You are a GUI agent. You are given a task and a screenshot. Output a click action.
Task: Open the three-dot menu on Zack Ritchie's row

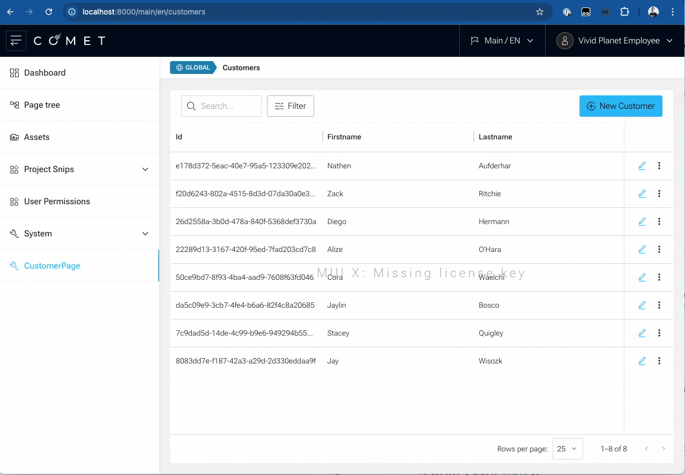(x=659, y=194)
